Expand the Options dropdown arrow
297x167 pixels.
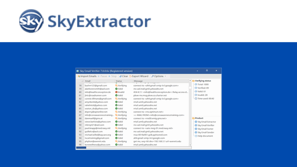(165, 76)
